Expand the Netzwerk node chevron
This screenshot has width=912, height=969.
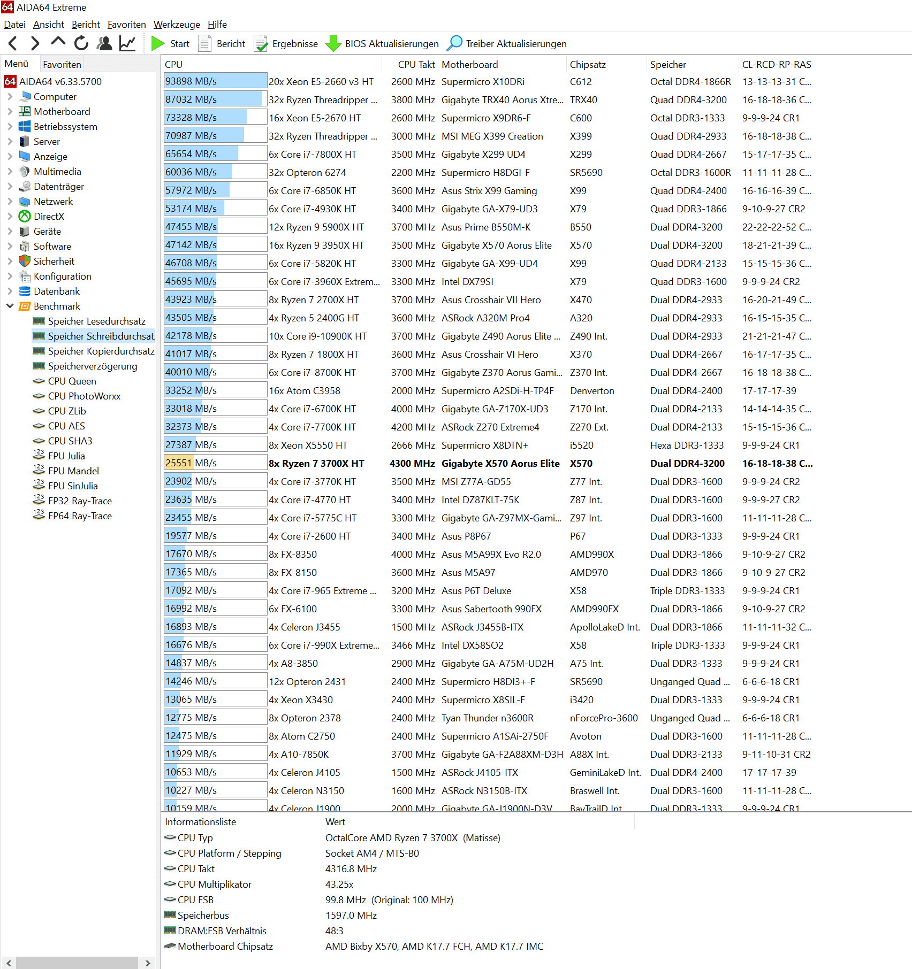coord(10,202)
